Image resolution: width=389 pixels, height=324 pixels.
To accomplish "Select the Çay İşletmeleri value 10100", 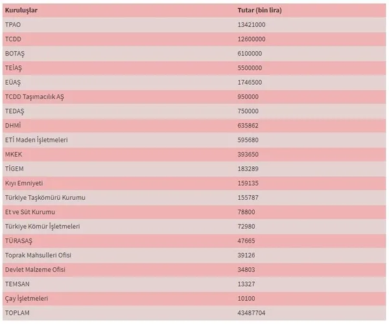I will click(246, 298).
